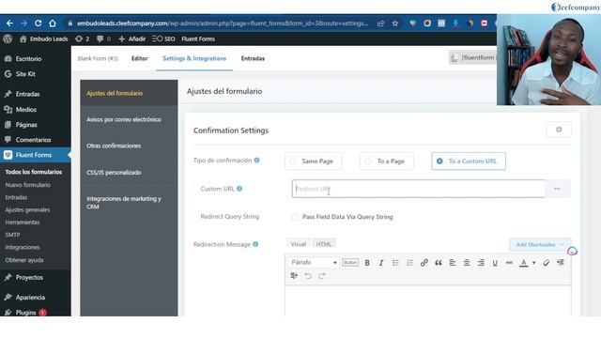Open Avisos por correo electrónico section

(x=129, y=119)
